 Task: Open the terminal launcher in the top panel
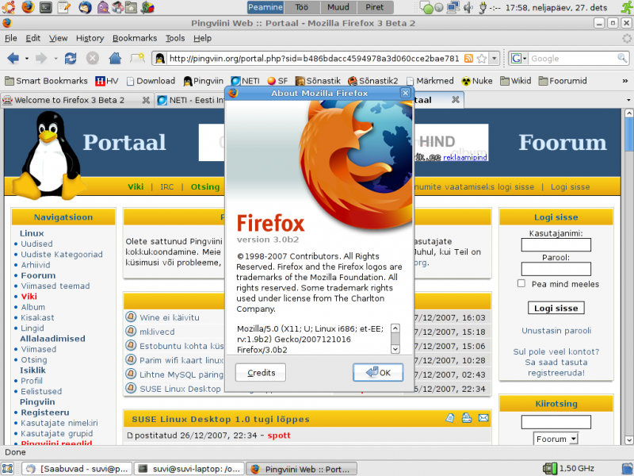[x=46, y=7]
